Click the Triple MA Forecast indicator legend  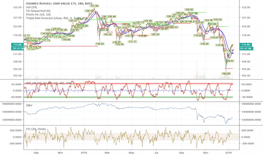56,18
